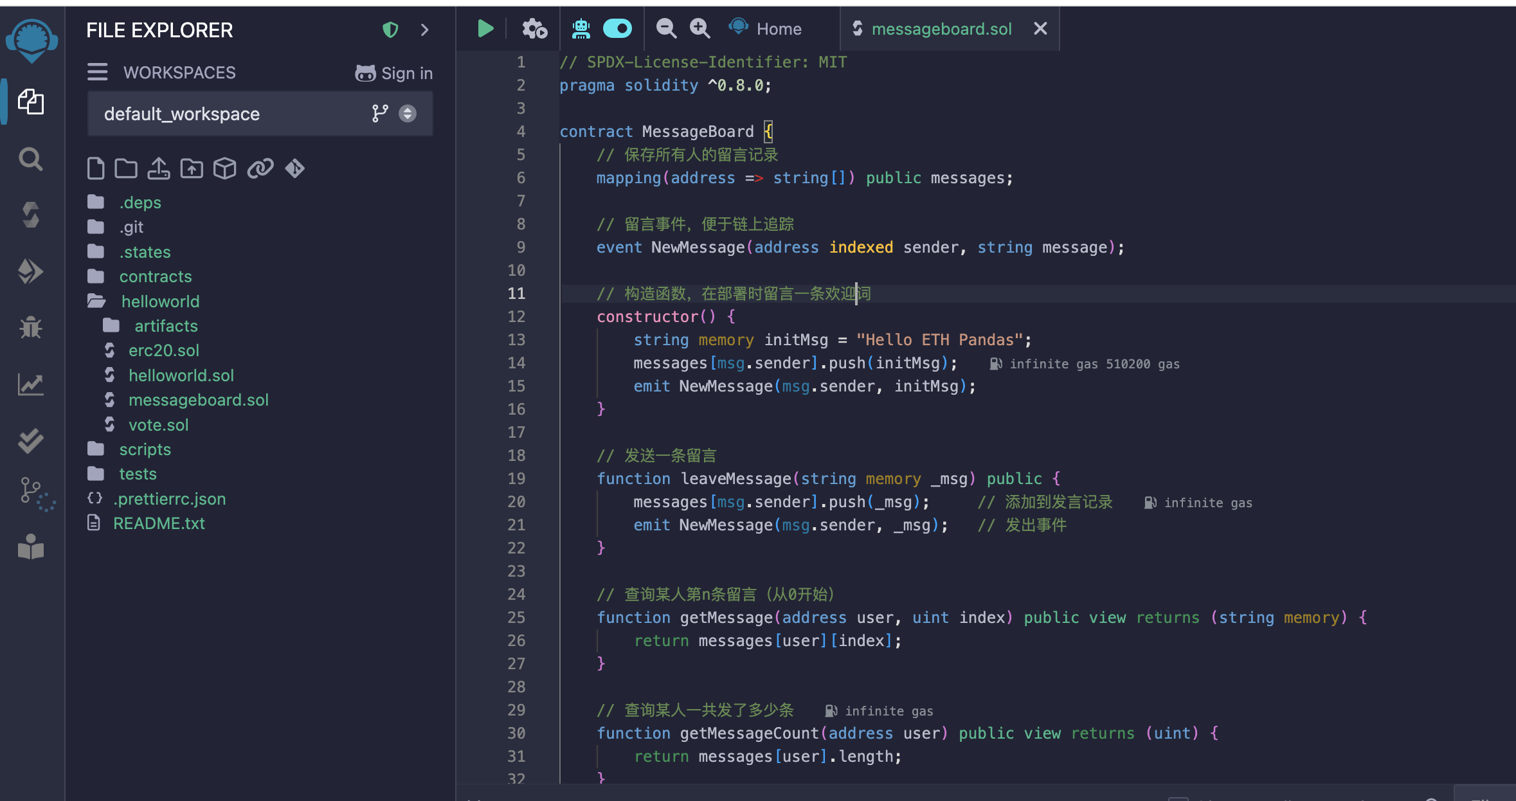Click the 'leaveMessage' function name
1516x801 pixels.
735,478
